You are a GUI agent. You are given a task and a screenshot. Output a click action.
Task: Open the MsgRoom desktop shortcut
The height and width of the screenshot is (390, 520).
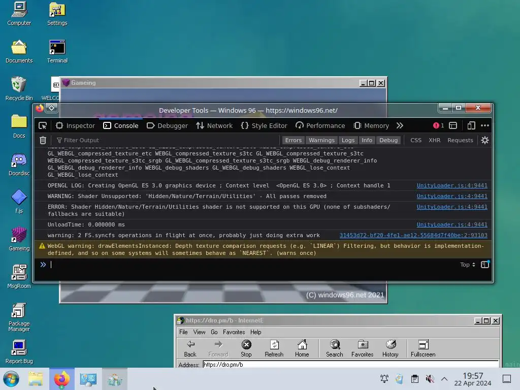pos(19,277)
